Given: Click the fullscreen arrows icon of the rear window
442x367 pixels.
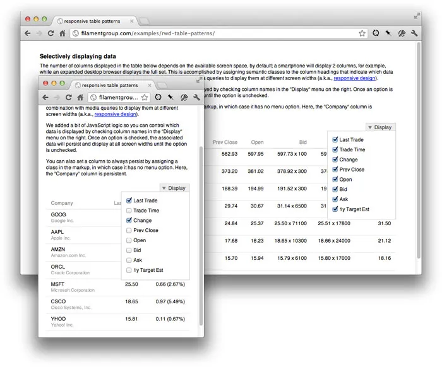Looking at the screenshot, I should click(x=417, y=16).
